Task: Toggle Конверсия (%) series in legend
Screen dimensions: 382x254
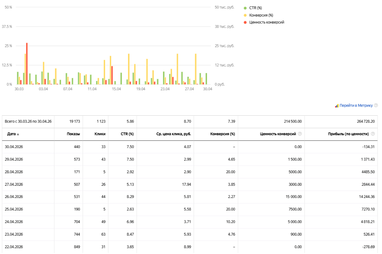Action: pos(258,15)
